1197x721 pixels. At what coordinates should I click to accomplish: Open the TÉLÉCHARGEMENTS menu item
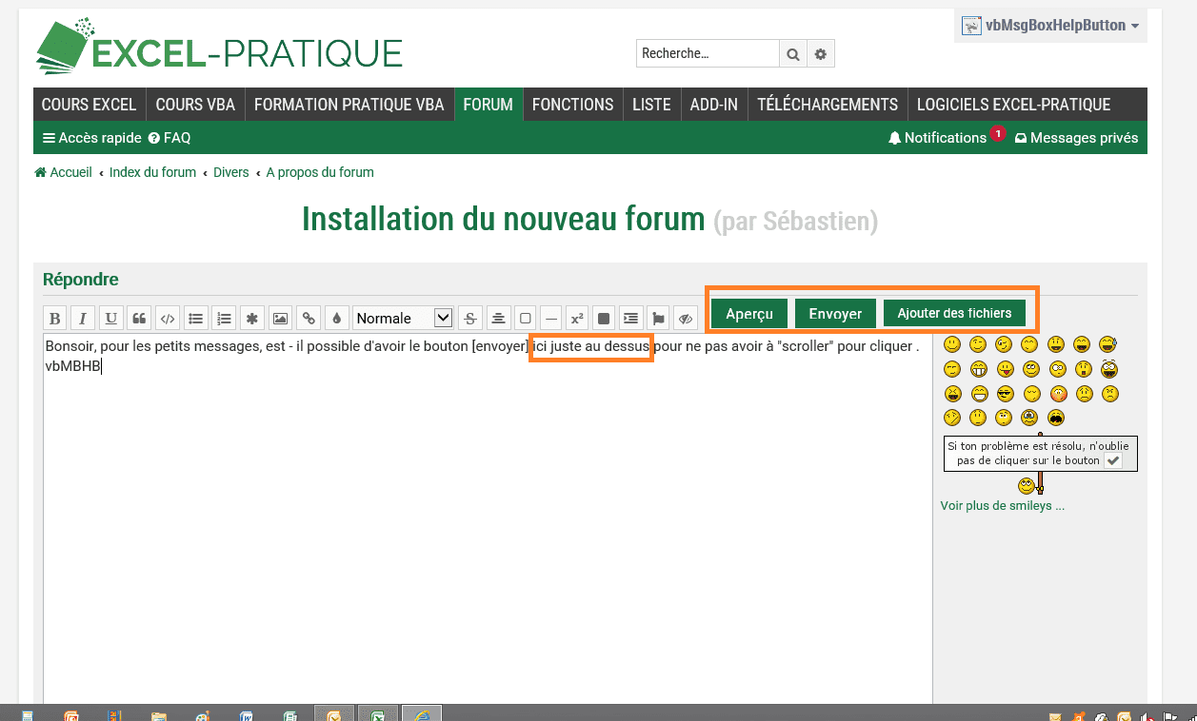click(x=827, y=105)
